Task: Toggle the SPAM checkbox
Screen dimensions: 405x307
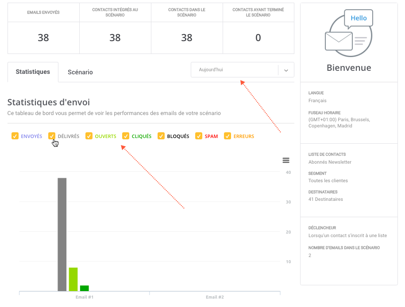Action: pos(199,136)
